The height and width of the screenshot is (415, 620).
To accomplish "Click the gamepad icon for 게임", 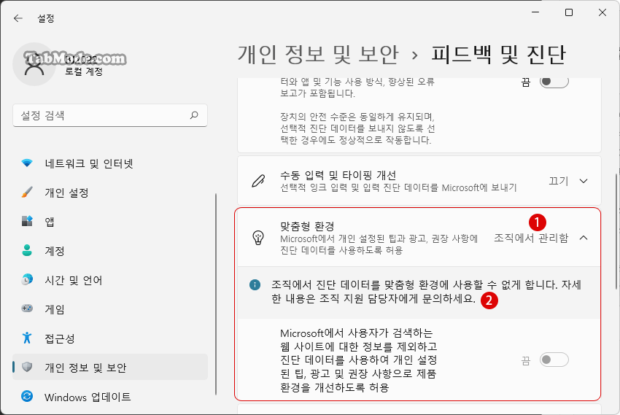I will [x=27, y=309].
